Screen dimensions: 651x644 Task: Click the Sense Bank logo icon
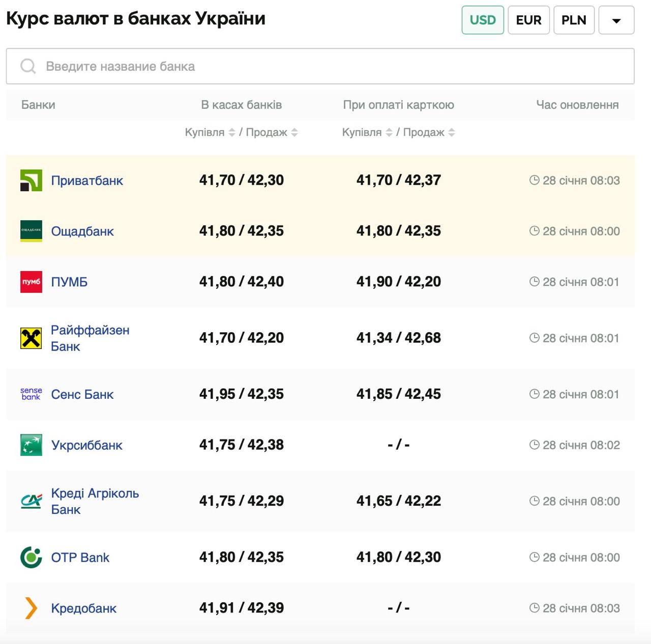click(x=31, y=394)
